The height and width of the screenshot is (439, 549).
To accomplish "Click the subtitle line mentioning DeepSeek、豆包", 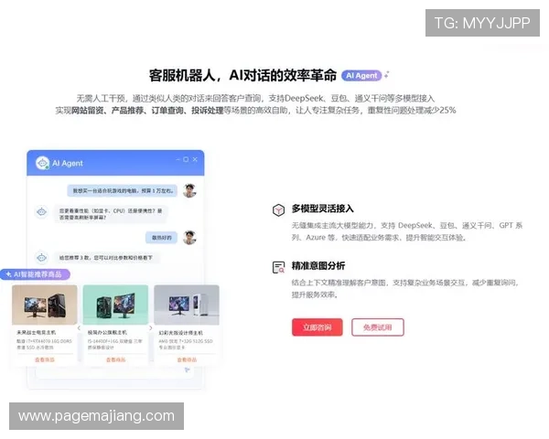I will pos(255,98).
